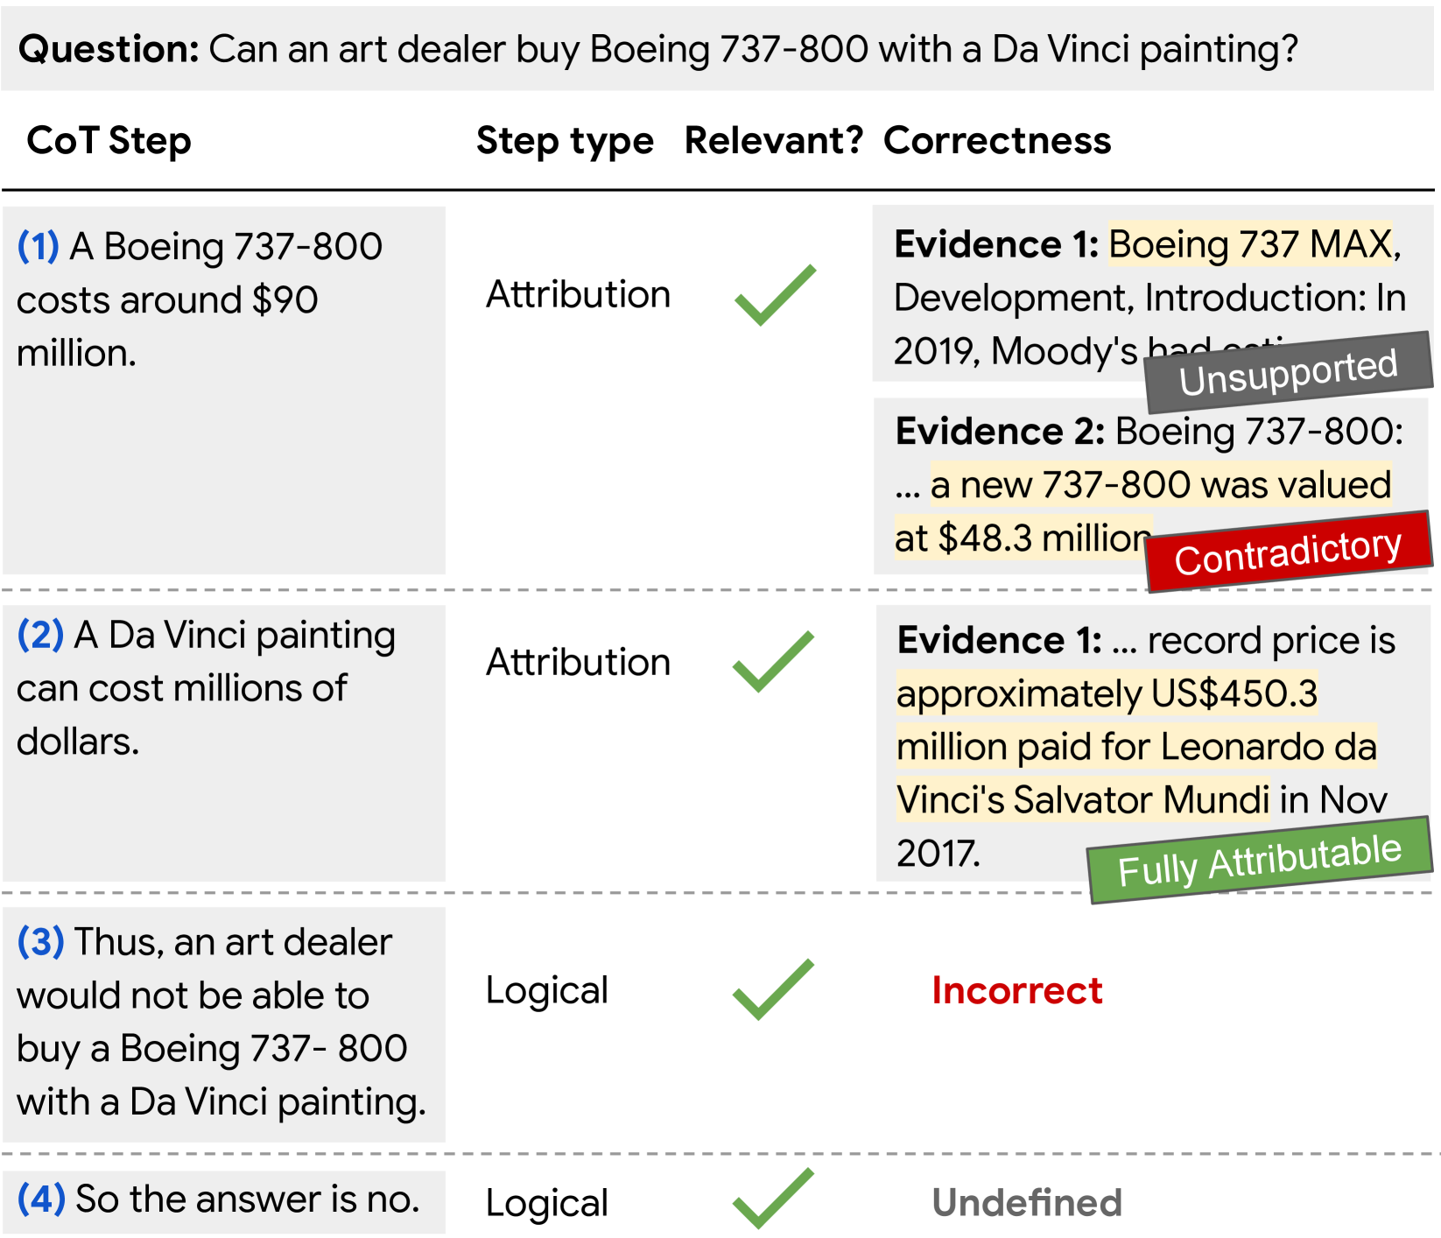Click the gray Undefined label
This screenshot has height=1238, width=1441.
click(1026, 1202)
